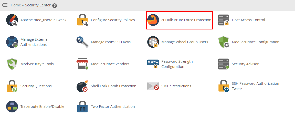Open the Configure Security Policies padlock icon

[83, 20]
